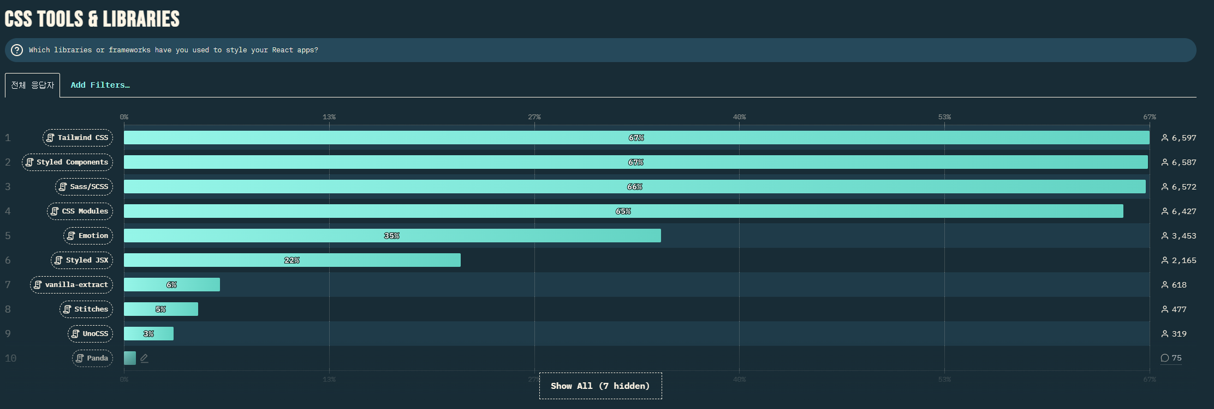Click the UnoCSS 3% bar

click(x=148, y=334)
